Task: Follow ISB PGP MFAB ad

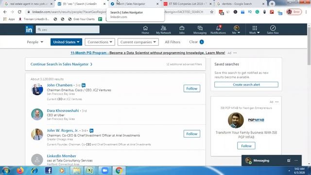Action: pyautogui.click(x=246, y=146)
